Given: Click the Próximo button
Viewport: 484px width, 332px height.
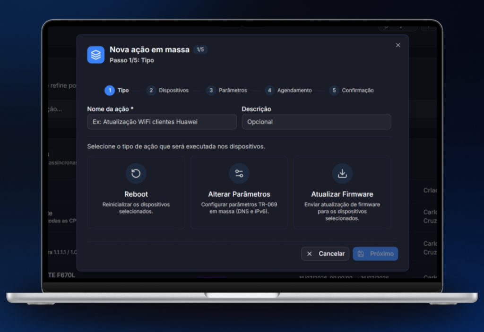Looking at the screenshot, I should 375,254.
